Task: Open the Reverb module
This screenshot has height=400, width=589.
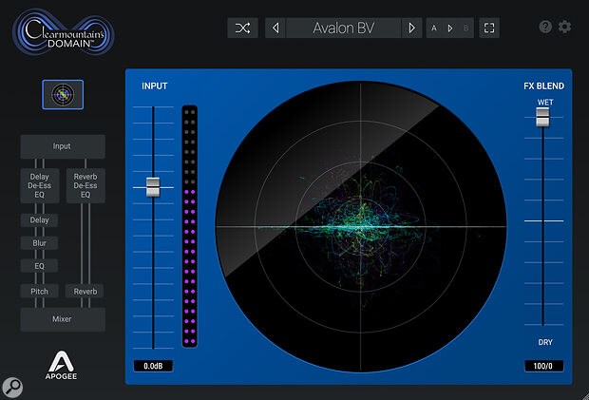Action: [85, 291]
